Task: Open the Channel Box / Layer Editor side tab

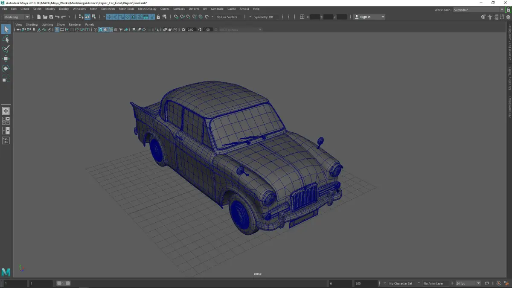Action: pyautogui.click(x=509, y=42)
